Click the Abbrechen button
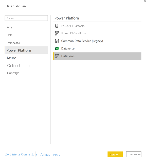Screen dimensions: 146x159 coord(134,154)
